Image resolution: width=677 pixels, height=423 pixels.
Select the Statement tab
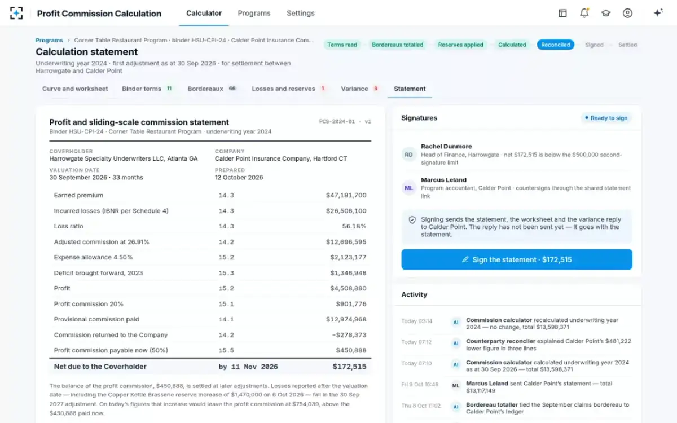[410, 89]
